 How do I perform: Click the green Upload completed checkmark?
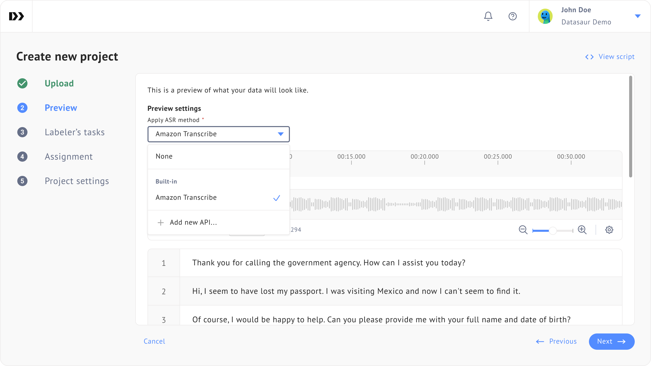coord(22,83)
